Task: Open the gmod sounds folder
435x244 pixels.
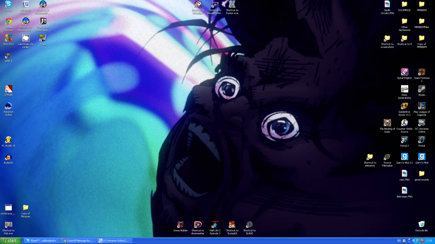Action: (421, 174)
